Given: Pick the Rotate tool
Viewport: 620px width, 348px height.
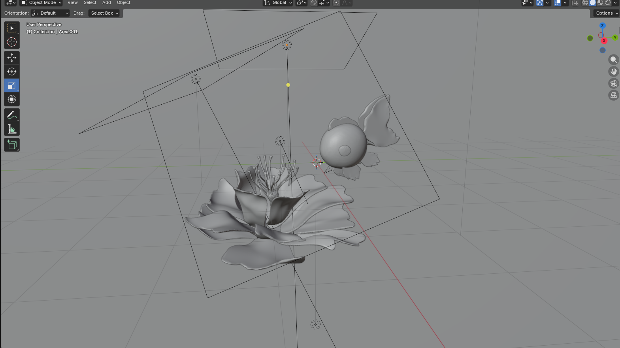Looking at the screenshot, I should [x=12, y=71].
